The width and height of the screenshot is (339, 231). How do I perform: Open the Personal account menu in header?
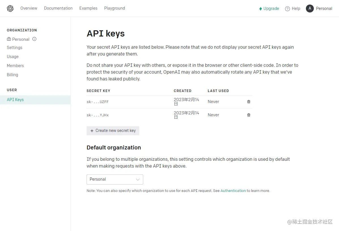click(x=324, y=8)
